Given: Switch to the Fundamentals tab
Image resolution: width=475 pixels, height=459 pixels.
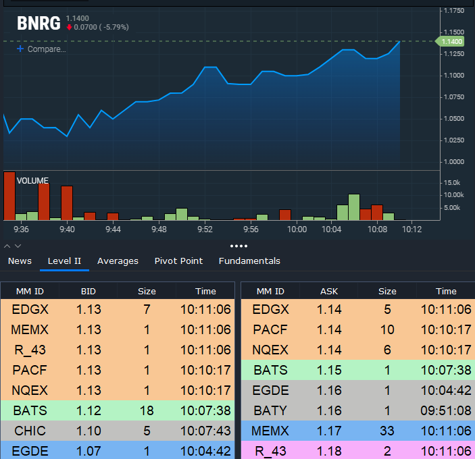Looking at the screenshot, I should (x=249, y=261).
